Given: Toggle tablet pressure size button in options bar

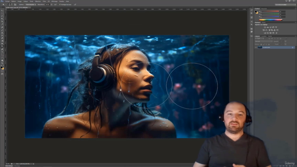Looking at the screenshot, I should pyautogui.click(x=75, y=5).
